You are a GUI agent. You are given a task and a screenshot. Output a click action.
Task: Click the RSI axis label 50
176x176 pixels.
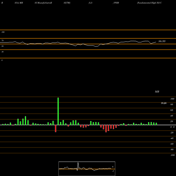2,46
